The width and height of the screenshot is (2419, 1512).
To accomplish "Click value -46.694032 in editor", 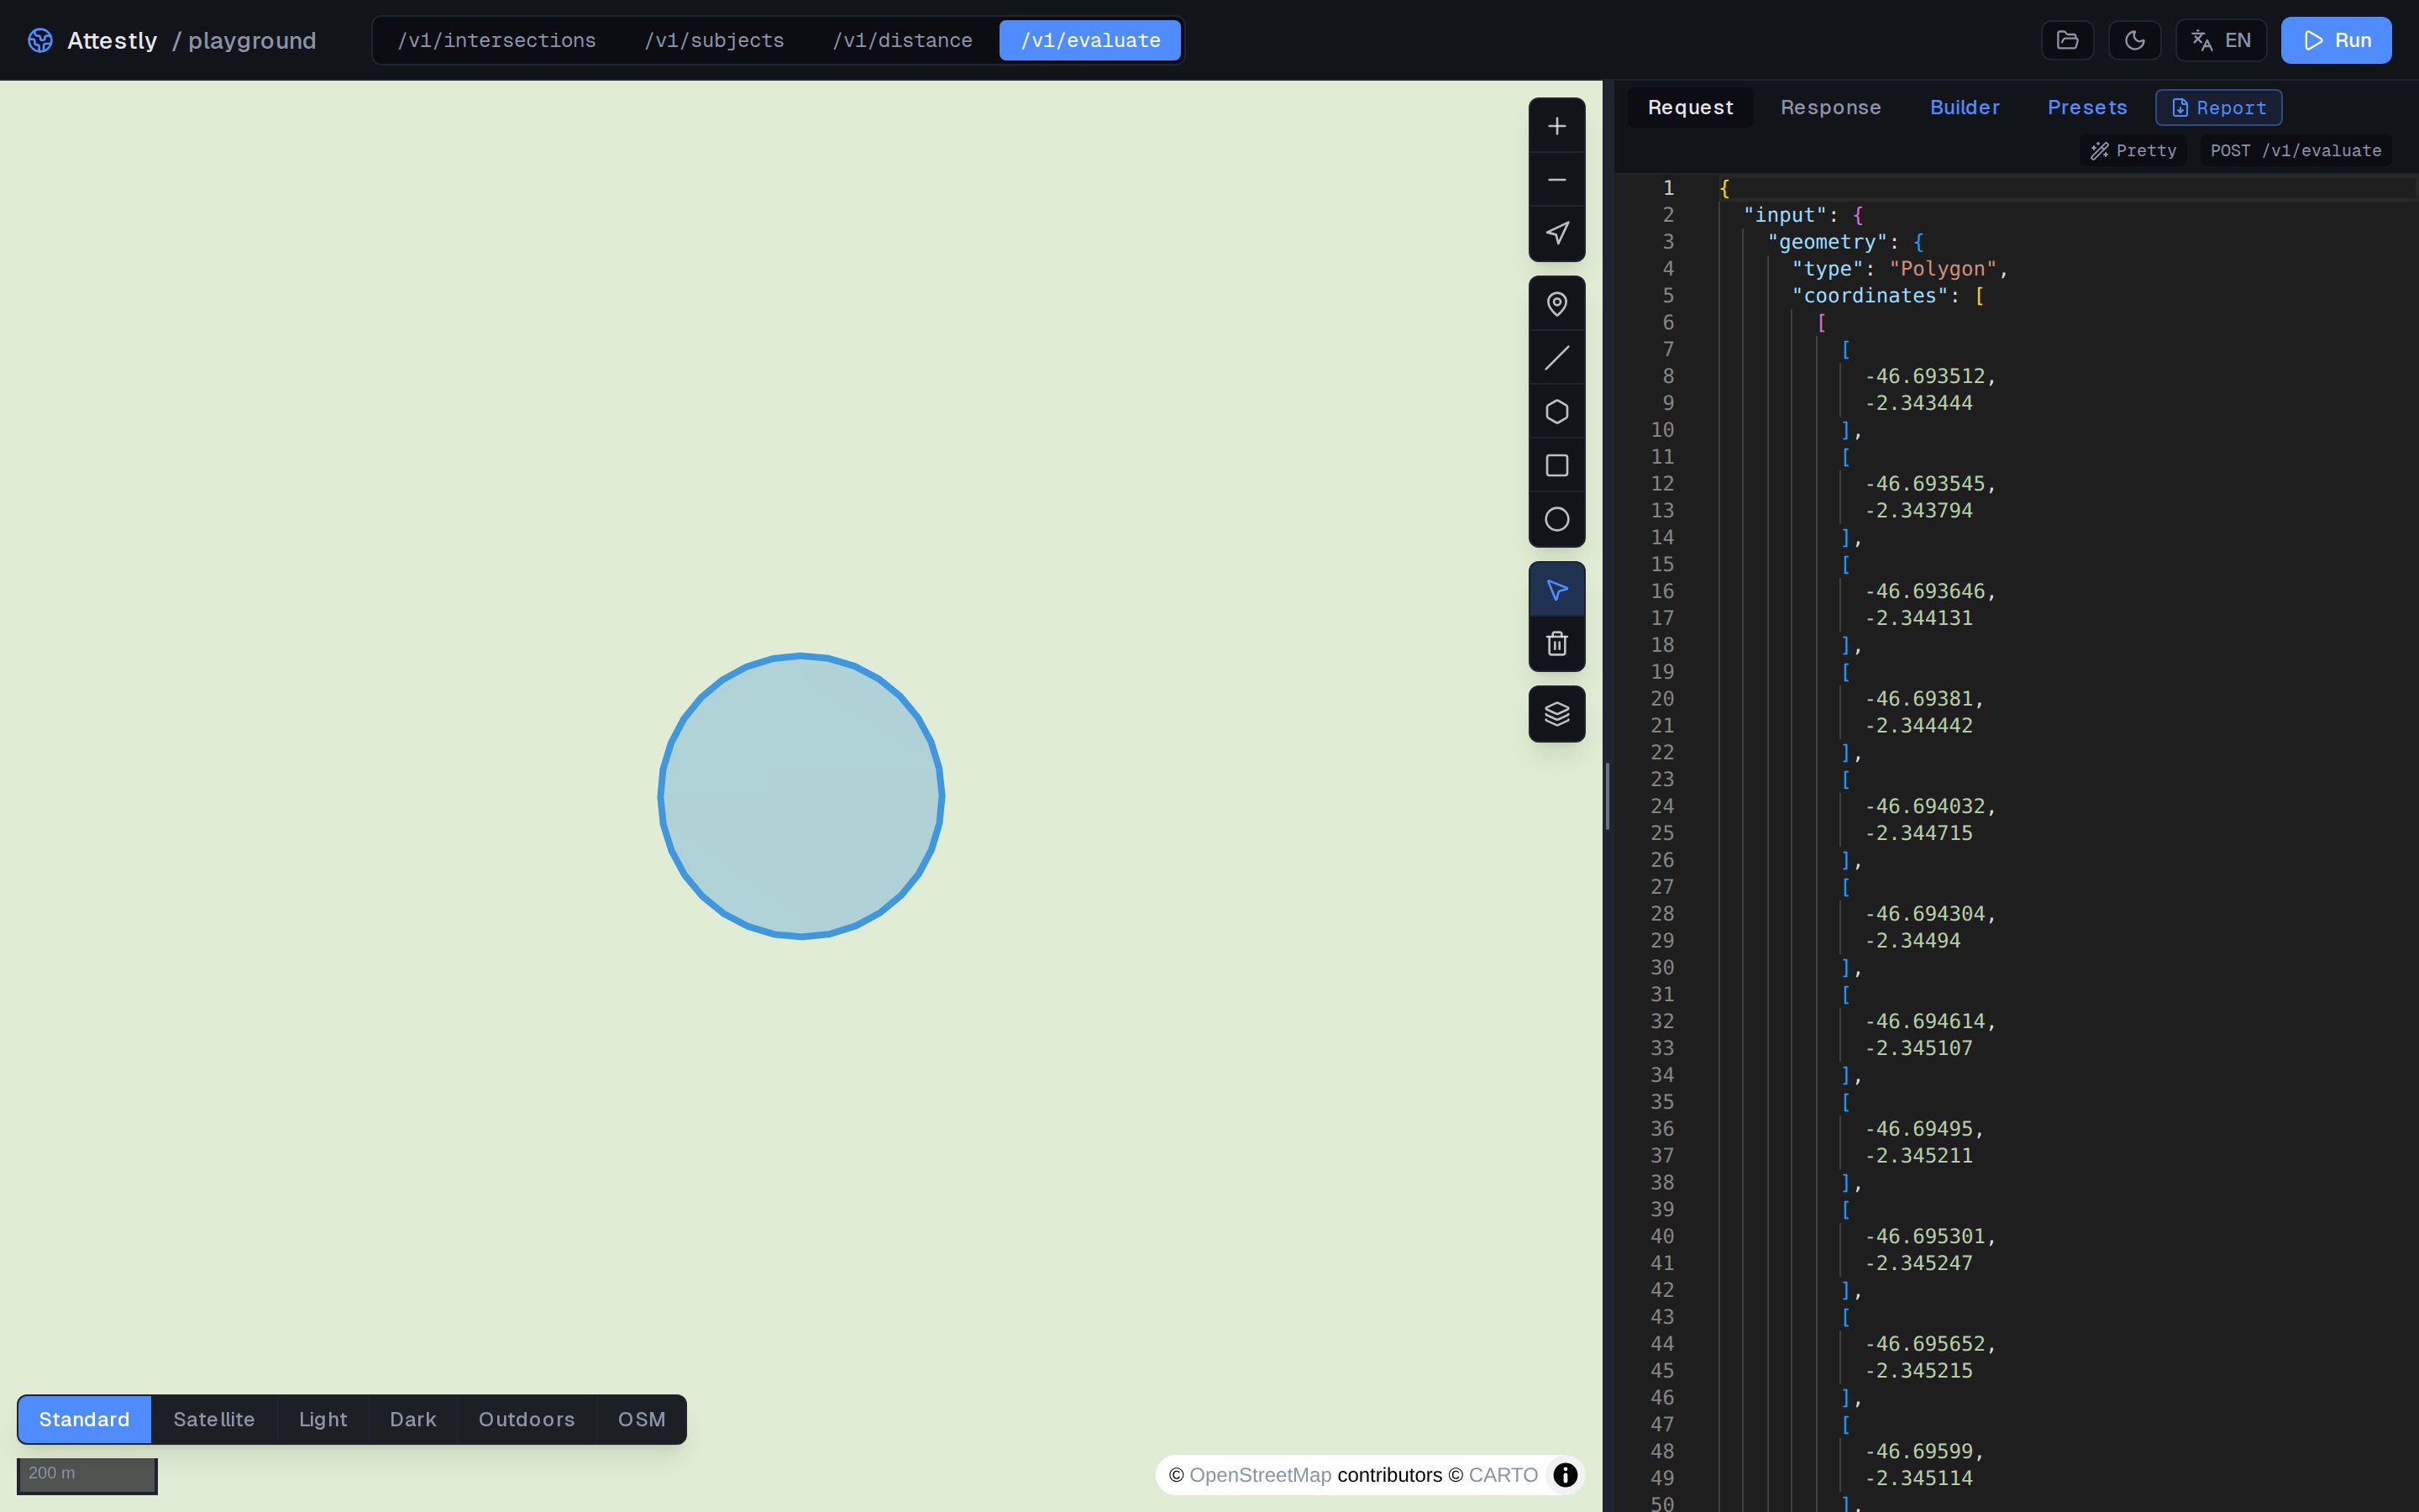I will tap(1924, 806).
